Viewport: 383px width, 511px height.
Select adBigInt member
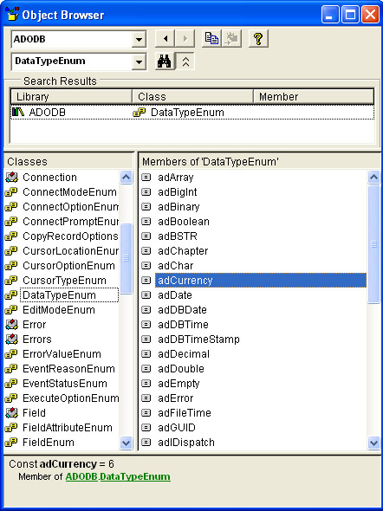(178, 192)
